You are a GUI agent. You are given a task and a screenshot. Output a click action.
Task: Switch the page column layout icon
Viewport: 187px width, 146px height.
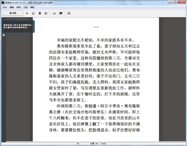pyautogui.click(x=60, y=13)
